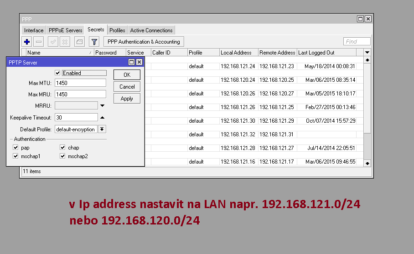414x254 pixels.
Task: Click the Max MTU input field
Action: click(x=80, y=83)
